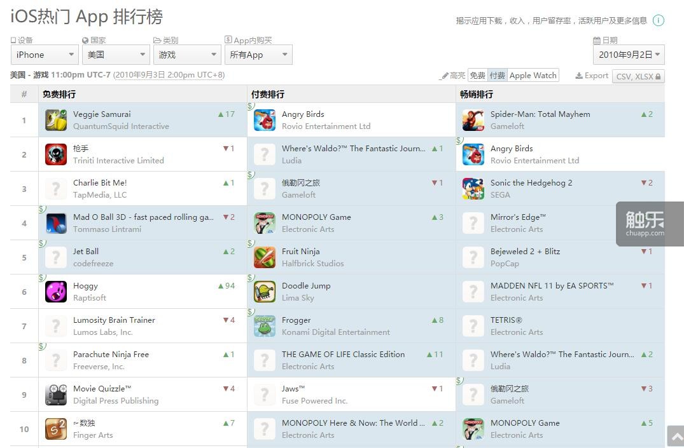Click the 免费排行 column header
Image resolution: width=684 pixels, height=448 pixels.
click(x=59, y=94)
